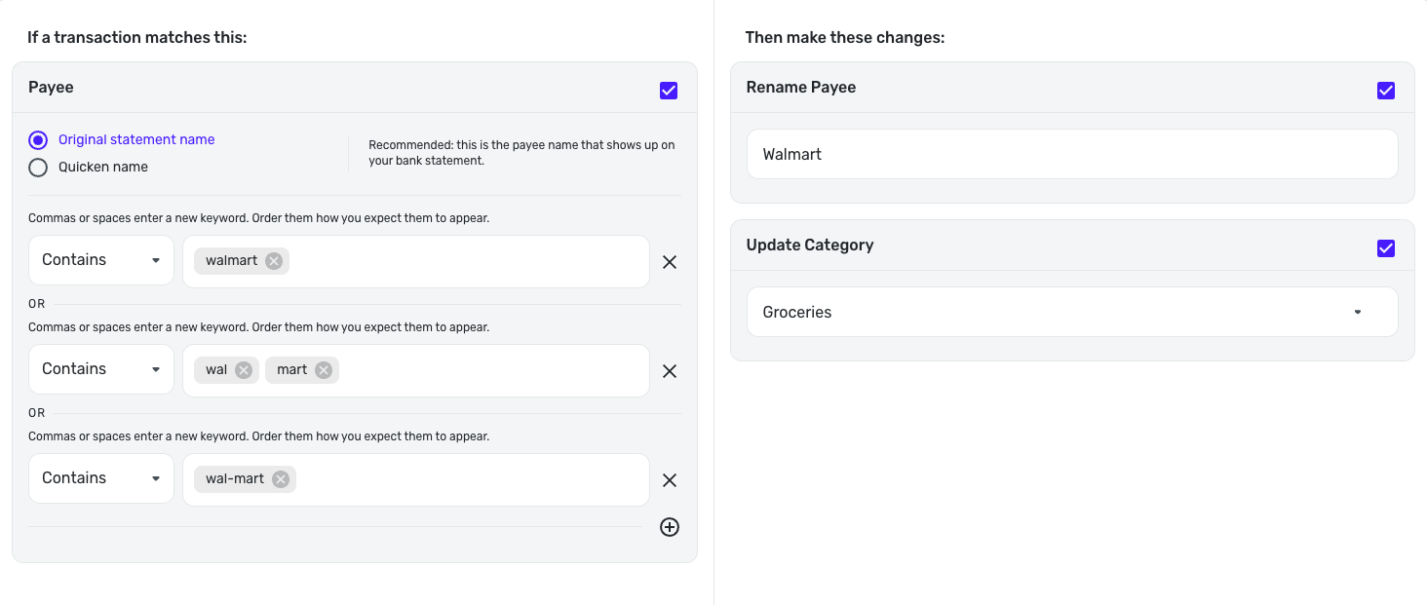Click inside the wal-mart keyword input field
Image resolution: width=1427 pixels, height=605 pixels.
point(468,479)
